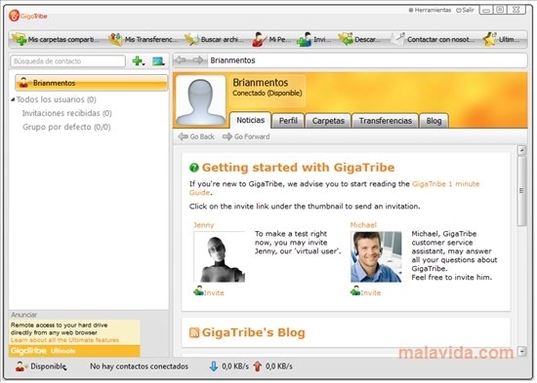Open Mis carpetas compartidas toolbar item

point(56,39)
